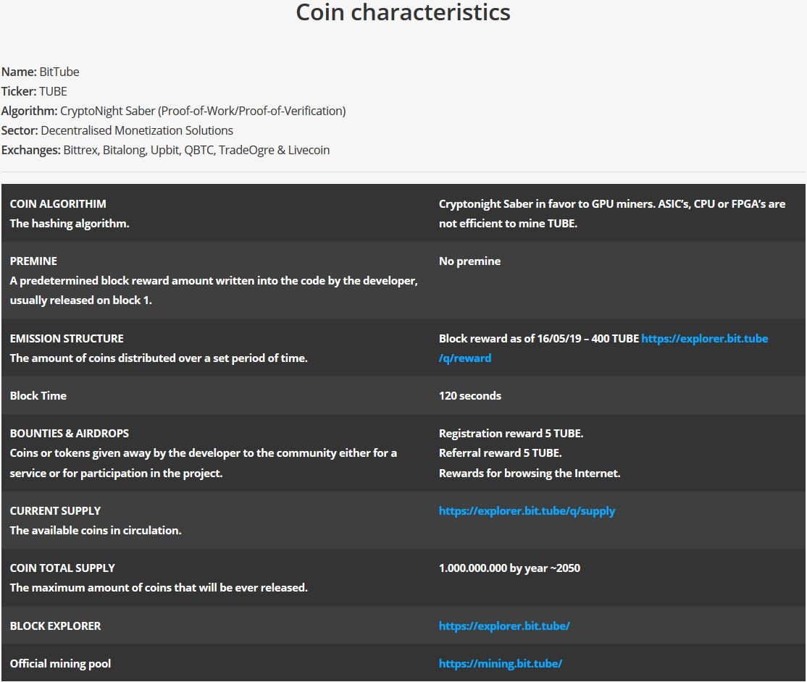Click the Exchanges list line
807x682 pixels.
[165, 150]
